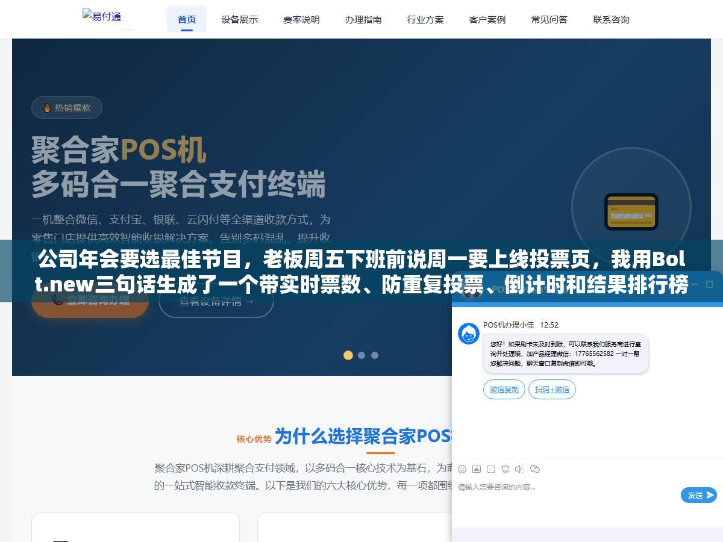This screenshot has width=723, height=542.
Task: Navigate to 行业方案
Action: point(425,19)
